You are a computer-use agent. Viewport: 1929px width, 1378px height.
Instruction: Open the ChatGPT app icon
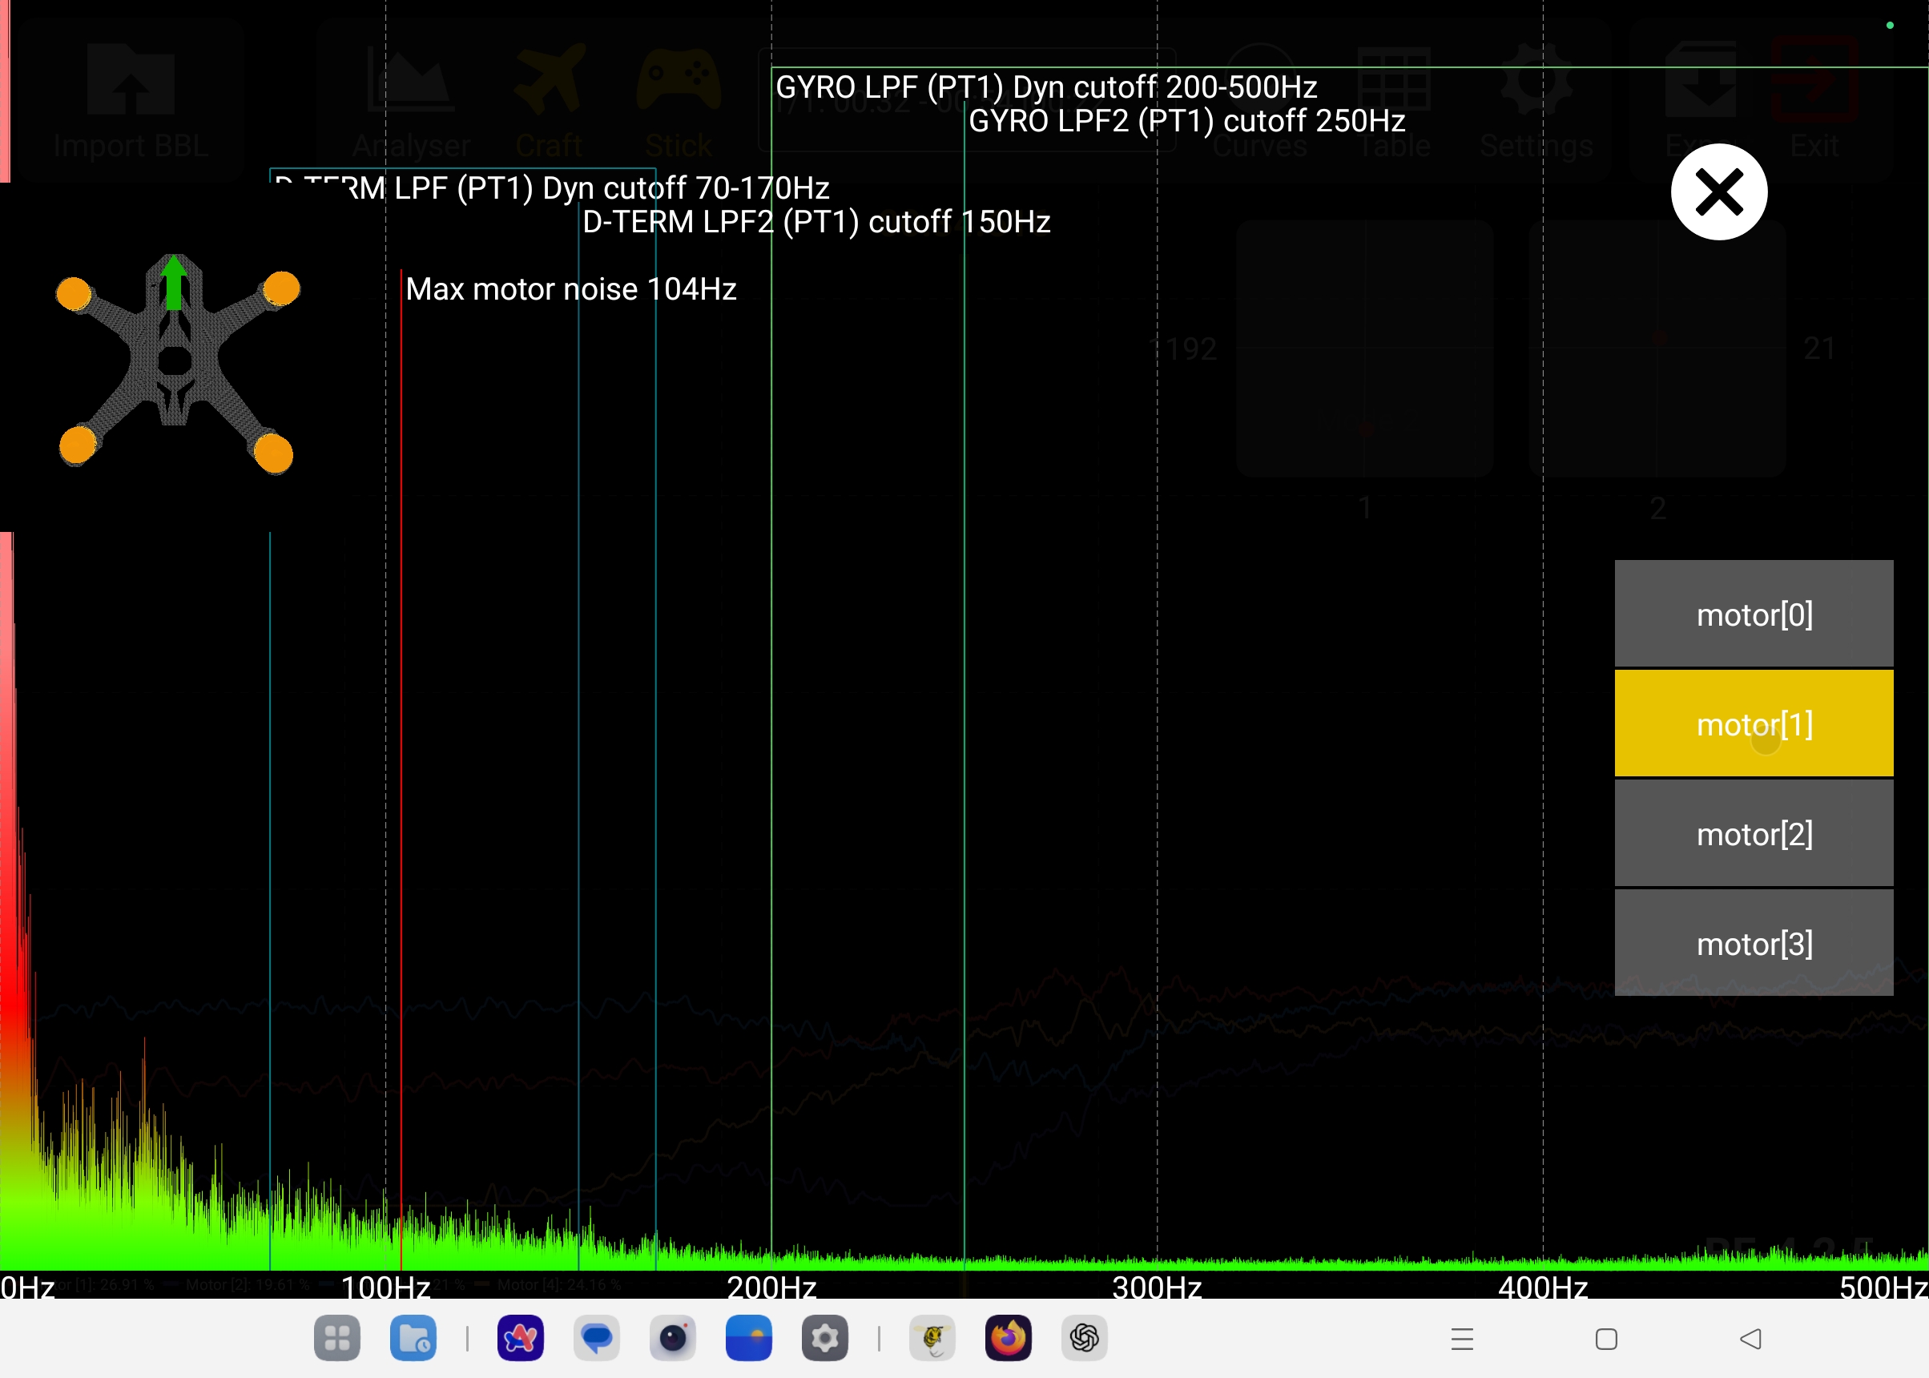(x=1084, y=1338)
